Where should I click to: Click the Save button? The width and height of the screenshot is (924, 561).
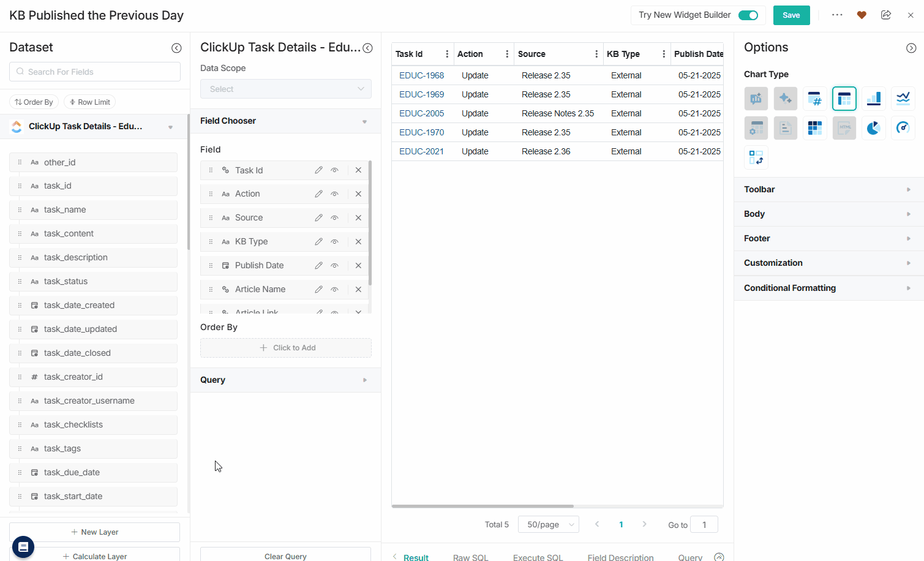(791, 15)
